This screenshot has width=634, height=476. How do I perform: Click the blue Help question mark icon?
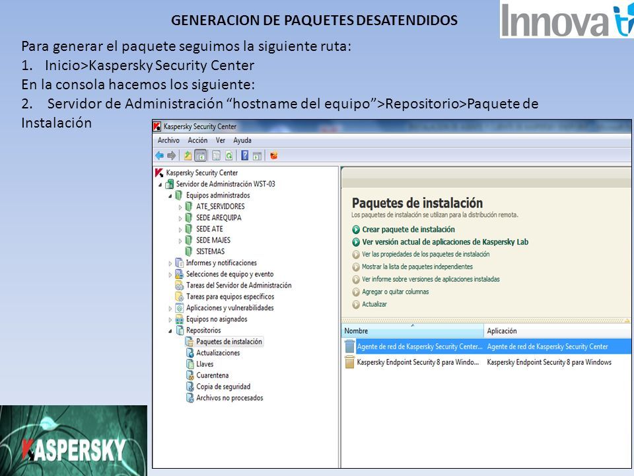click(244, 155)
